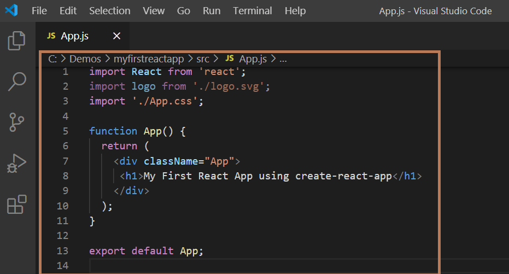Click the myfirstreactapp breadcrumb folder
The height and width of the screenshot is (274, 509).
[149, 59]
